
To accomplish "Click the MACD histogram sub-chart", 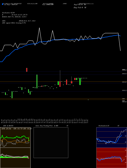I will pos(15,158).
